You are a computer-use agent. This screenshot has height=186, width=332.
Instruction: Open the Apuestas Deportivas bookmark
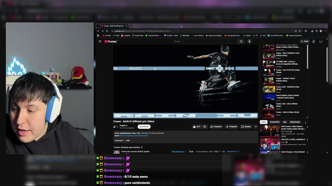pyautogui.click(x=294, y=35)
